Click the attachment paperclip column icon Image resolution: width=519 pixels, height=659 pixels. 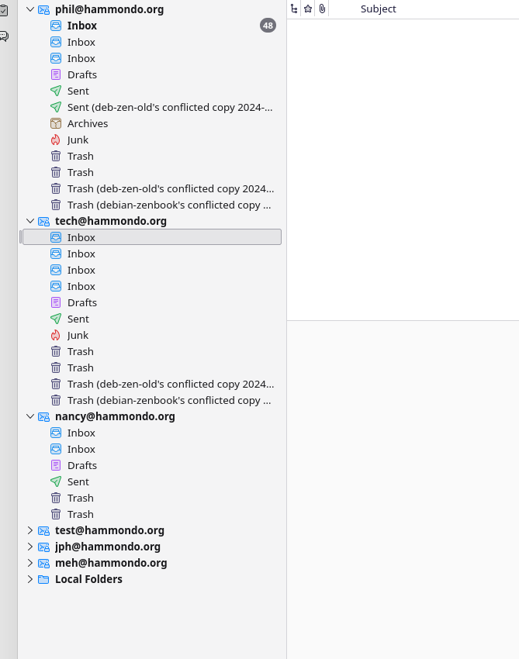click(x=322, y=9)
